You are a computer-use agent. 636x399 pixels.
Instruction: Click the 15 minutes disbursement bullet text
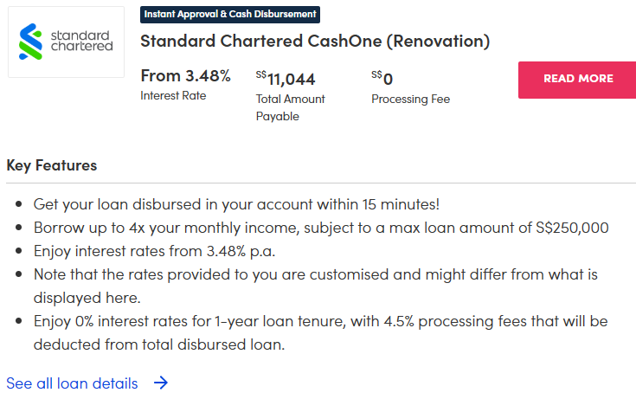(236, 204)
